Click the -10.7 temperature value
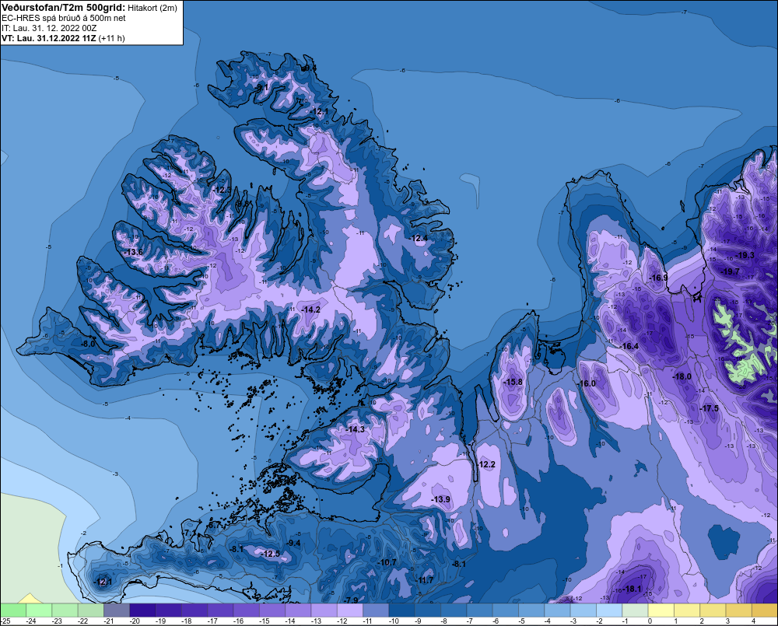This screenshot has height=626, width=778. coord(387,562)
